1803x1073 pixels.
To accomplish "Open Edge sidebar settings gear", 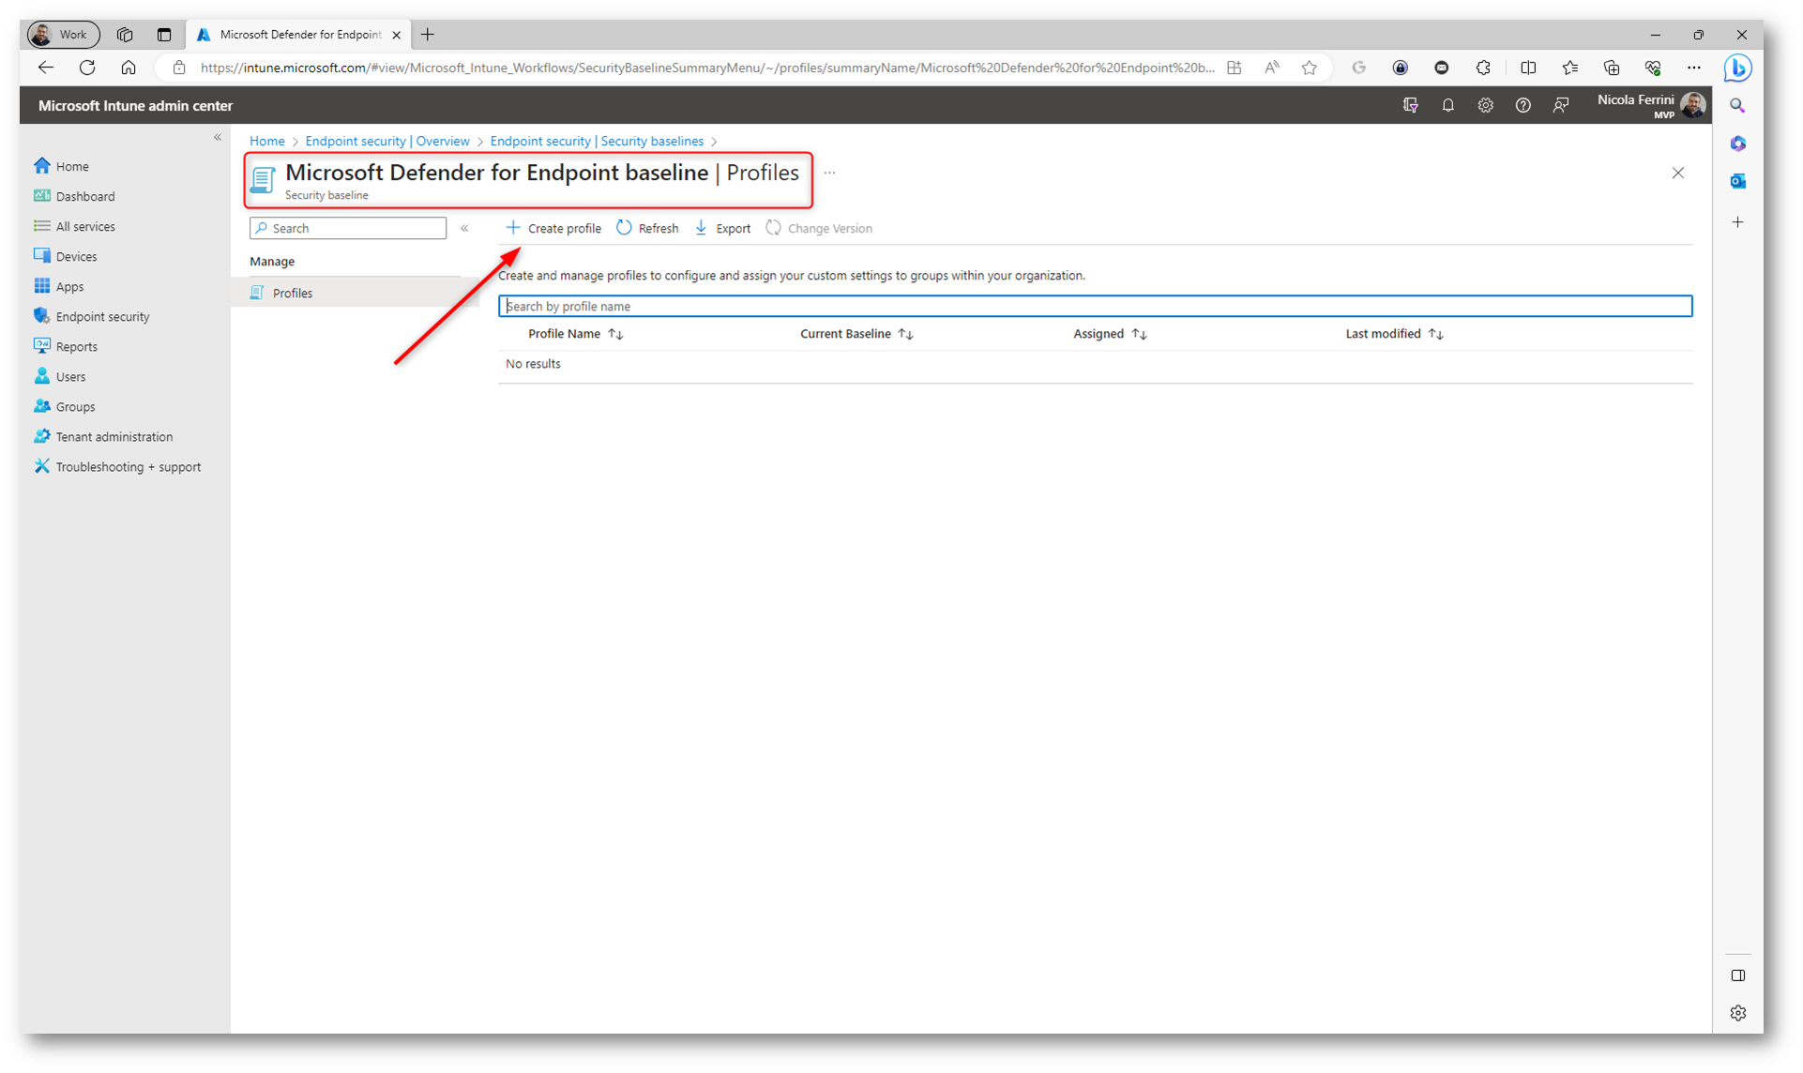I will point(1737,1013).
